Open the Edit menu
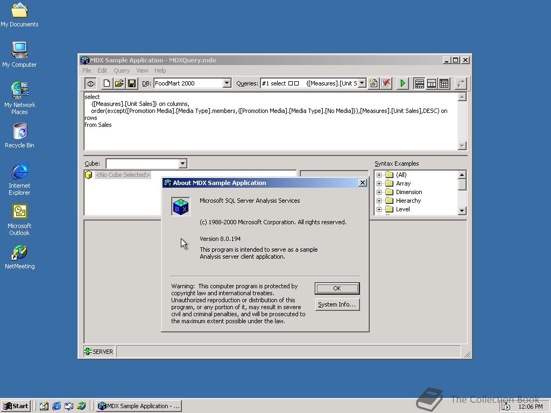Screen dimensions: 551x413 pos(102,70)
